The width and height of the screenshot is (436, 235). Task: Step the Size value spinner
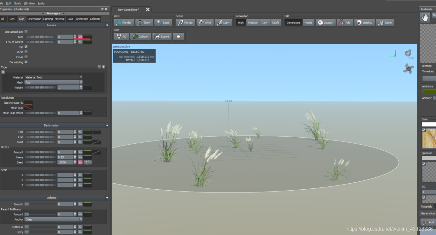(75, 37)
